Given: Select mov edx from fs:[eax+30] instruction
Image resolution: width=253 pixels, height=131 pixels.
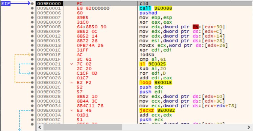Looking at the screenshot, I should pyautogui.click(x=182, y=27).
